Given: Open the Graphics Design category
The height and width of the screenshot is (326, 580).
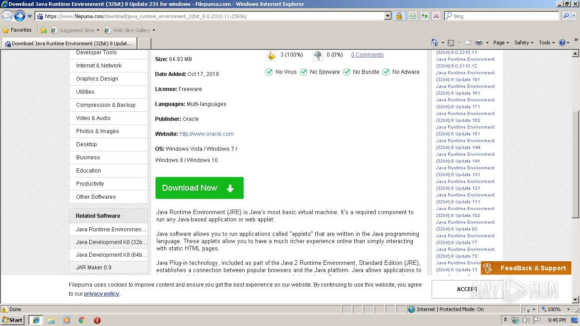Looking at the screenshot, I should (97, 78).
